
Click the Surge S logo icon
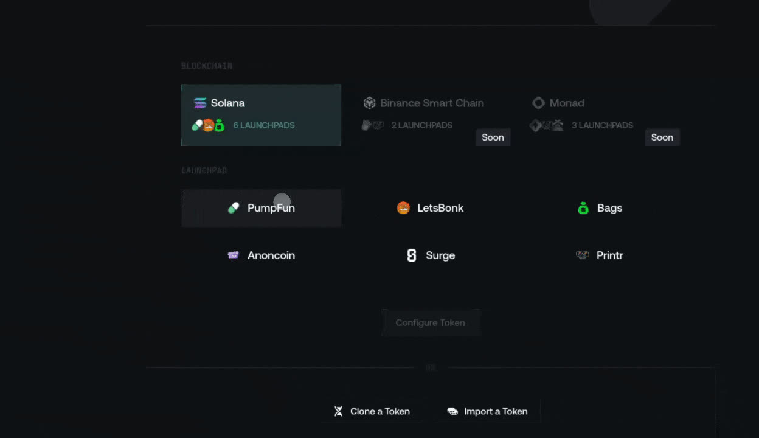(x=412, y=255)
